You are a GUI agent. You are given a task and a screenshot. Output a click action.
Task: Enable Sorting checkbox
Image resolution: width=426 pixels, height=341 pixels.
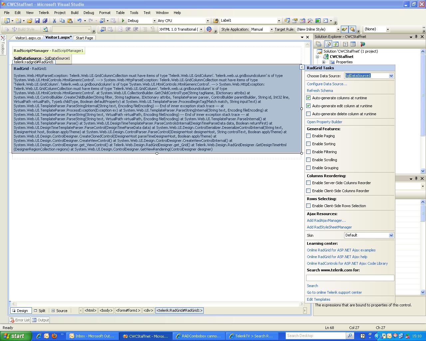(309, 144)
